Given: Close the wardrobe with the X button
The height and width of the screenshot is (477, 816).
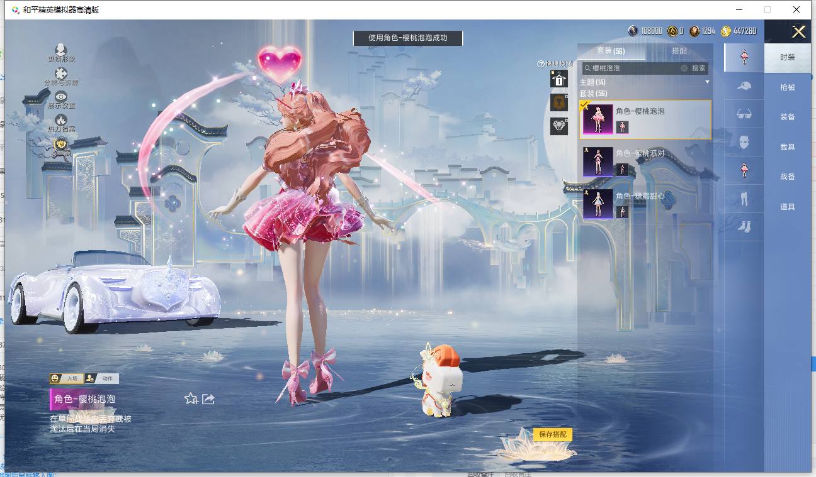Looking at the screenshot, I should (x=798, y=31).
